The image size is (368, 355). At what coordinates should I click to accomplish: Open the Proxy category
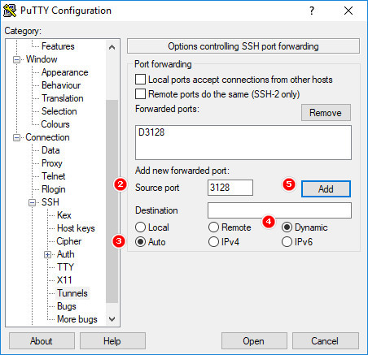[x=52, y=163]
